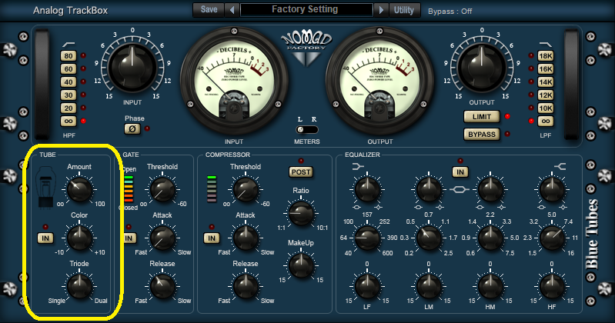Flip the L/R Meters switch

click(x=306, y=129)
